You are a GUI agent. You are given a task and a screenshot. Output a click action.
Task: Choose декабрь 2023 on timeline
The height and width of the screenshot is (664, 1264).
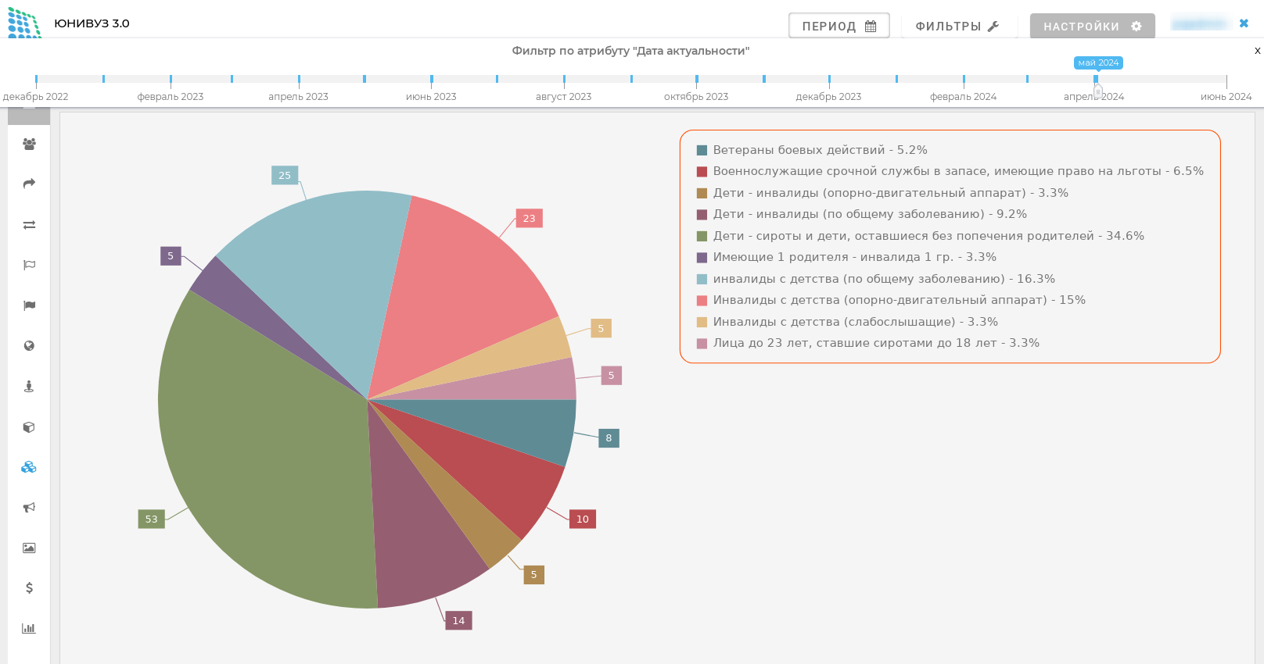point(828,97)
